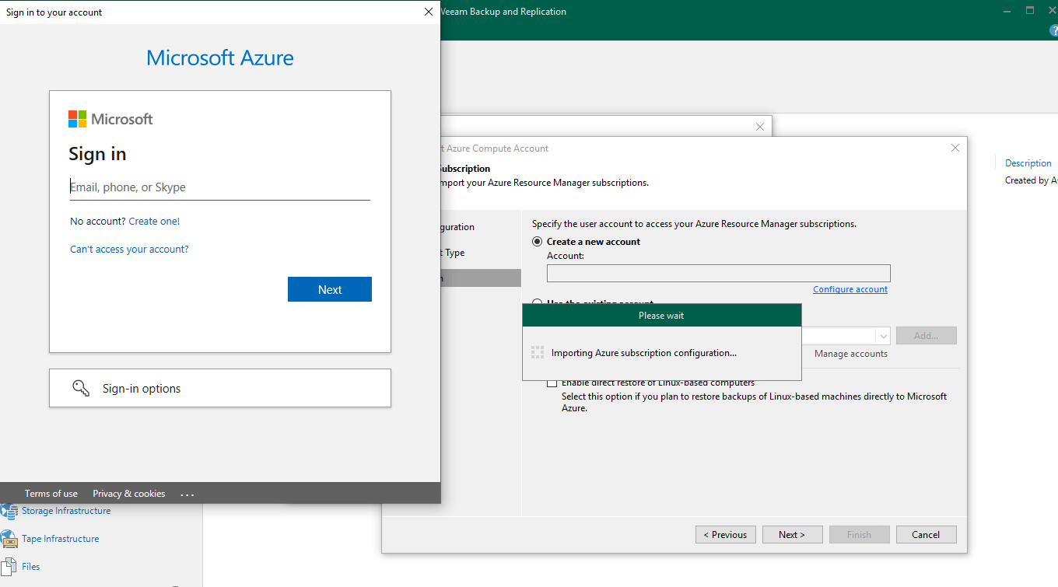Click the ellipsis more options in sign-in footer
1058x587 pixels.
(187, 494)
